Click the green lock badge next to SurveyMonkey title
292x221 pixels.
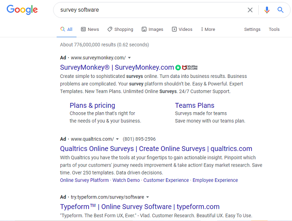(178, 68)
